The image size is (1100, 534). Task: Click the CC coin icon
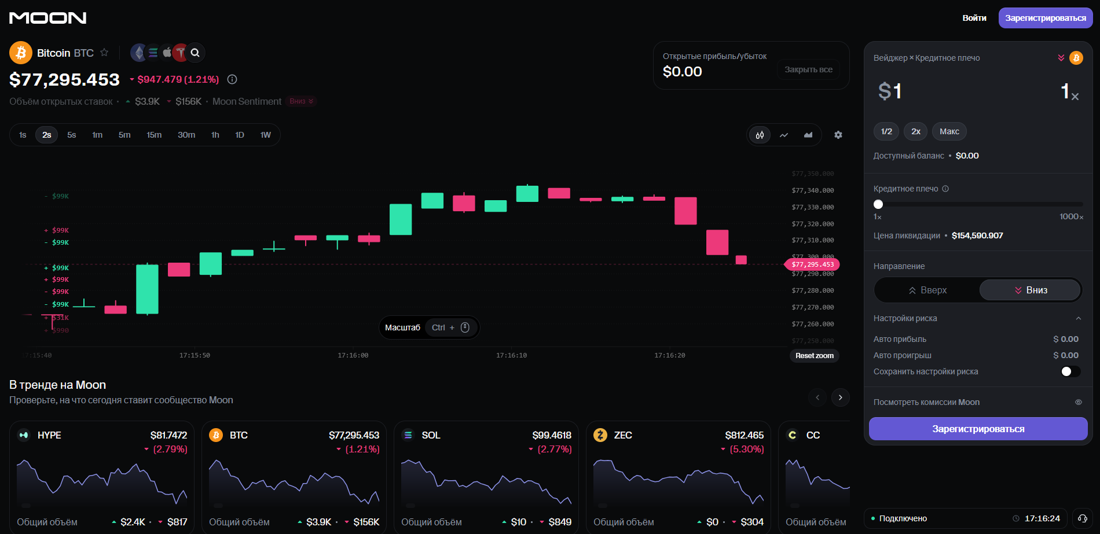793,435
